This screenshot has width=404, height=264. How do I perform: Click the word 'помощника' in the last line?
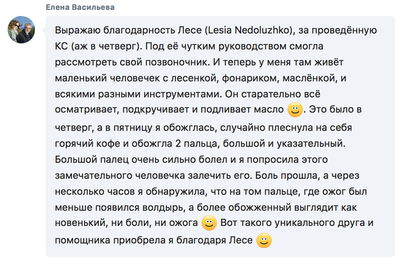[x=83, y=240]
